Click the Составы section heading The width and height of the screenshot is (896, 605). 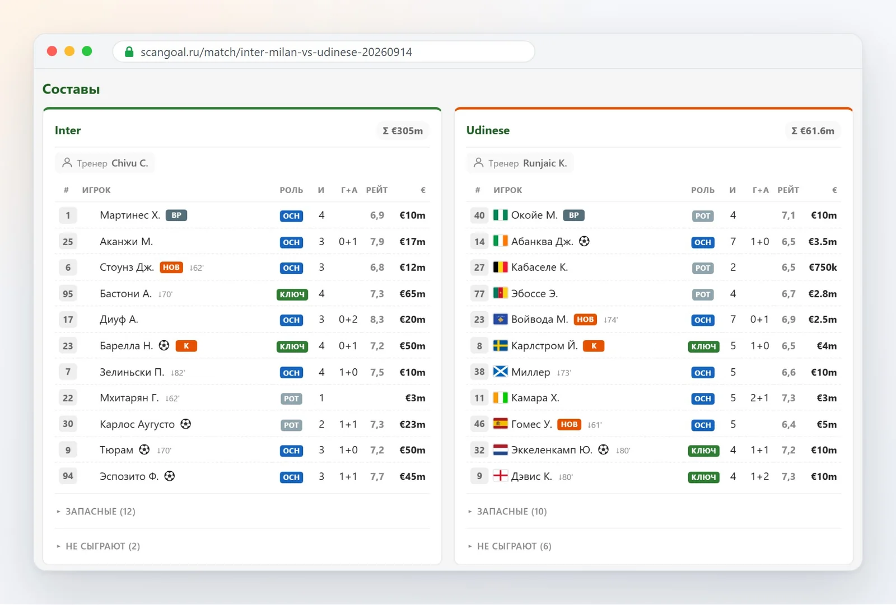pos(71,89)
